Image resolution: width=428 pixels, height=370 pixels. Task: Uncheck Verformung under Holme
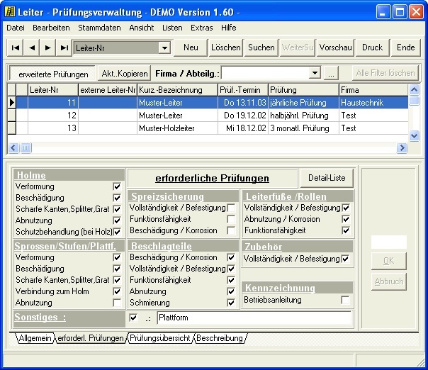coord(117,187)
